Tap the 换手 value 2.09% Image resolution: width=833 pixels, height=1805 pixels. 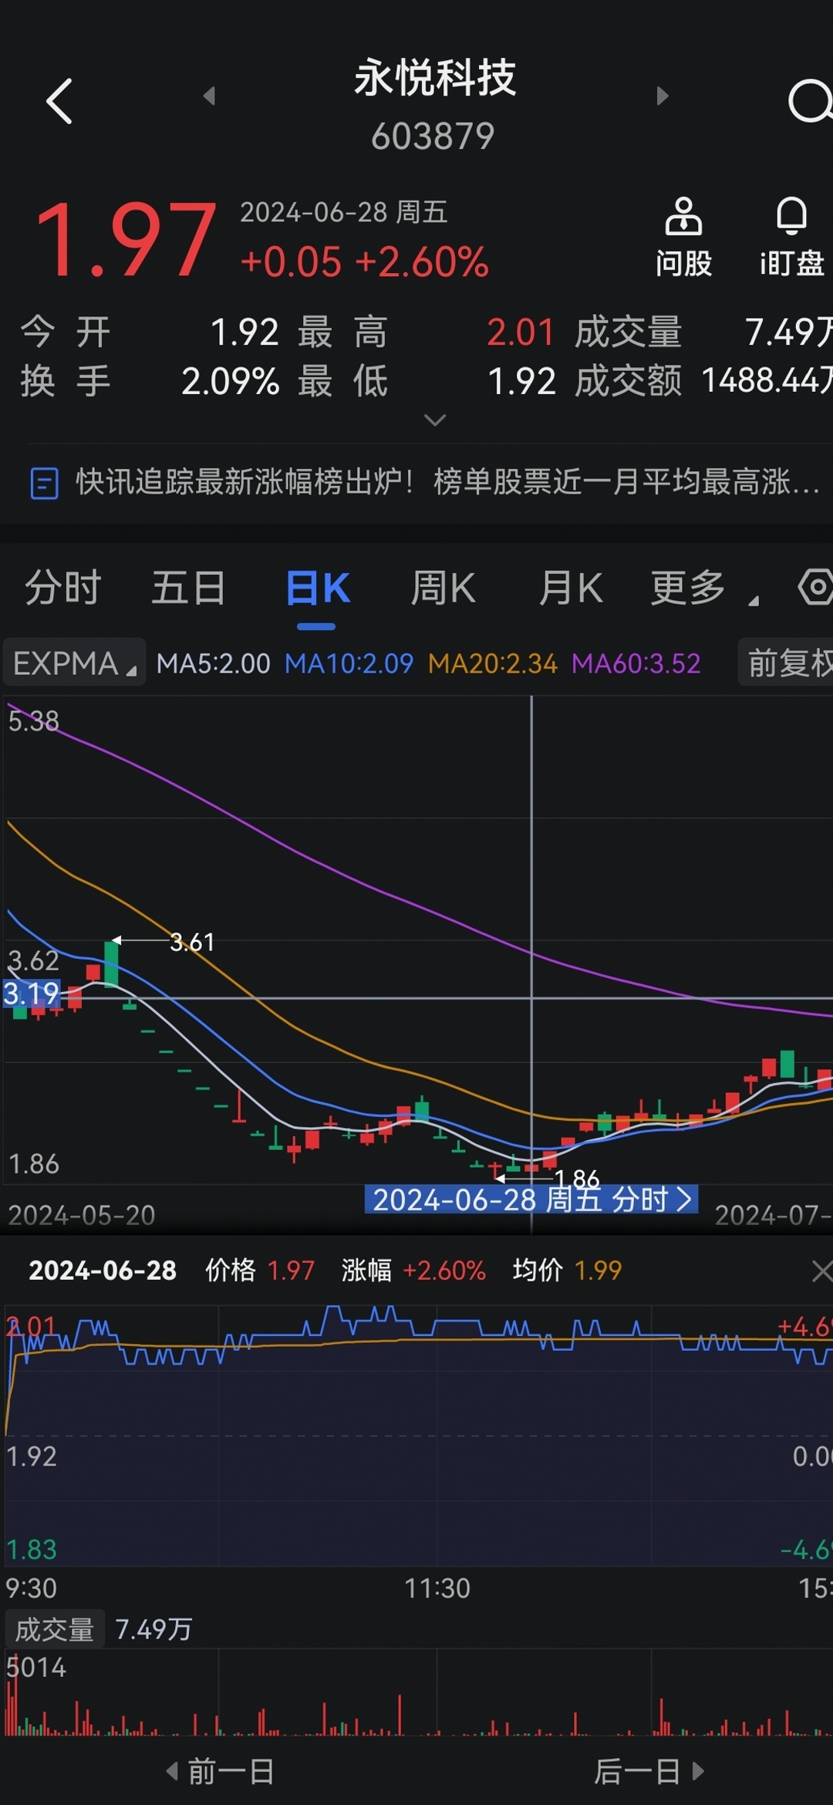230,382
